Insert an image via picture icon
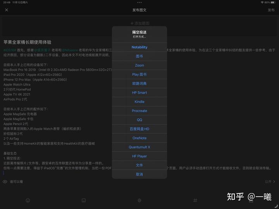The width and height of the screenshot is (279, 209). point(84,200)
